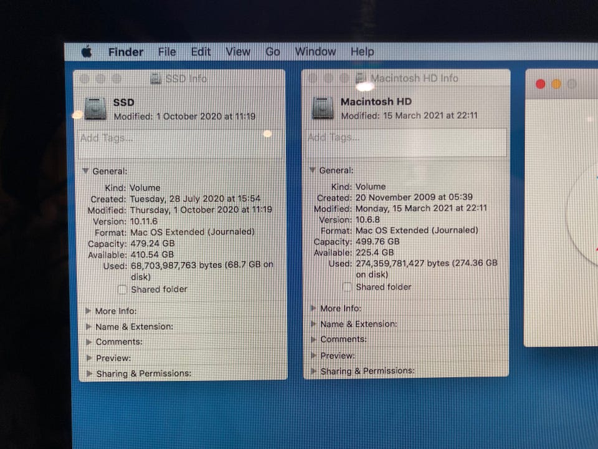Viewport: 598px width, 449px height.
Task: Click Add Tags field in Macintosh HD Info window
Action: [407, 142]
